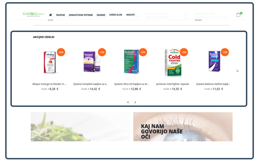Open the ZNAMKE menu
Image resolution: width=258 pixels, height=164 pixels.
click(101, 15)
